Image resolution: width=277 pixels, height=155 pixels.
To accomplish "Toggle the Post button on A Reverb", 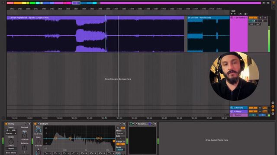I will click(264, 108).
